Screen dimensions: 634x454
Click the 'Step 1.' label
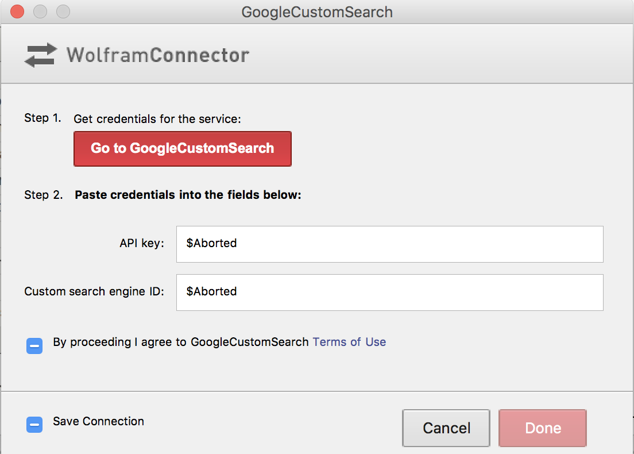click(x=43, y=118)
